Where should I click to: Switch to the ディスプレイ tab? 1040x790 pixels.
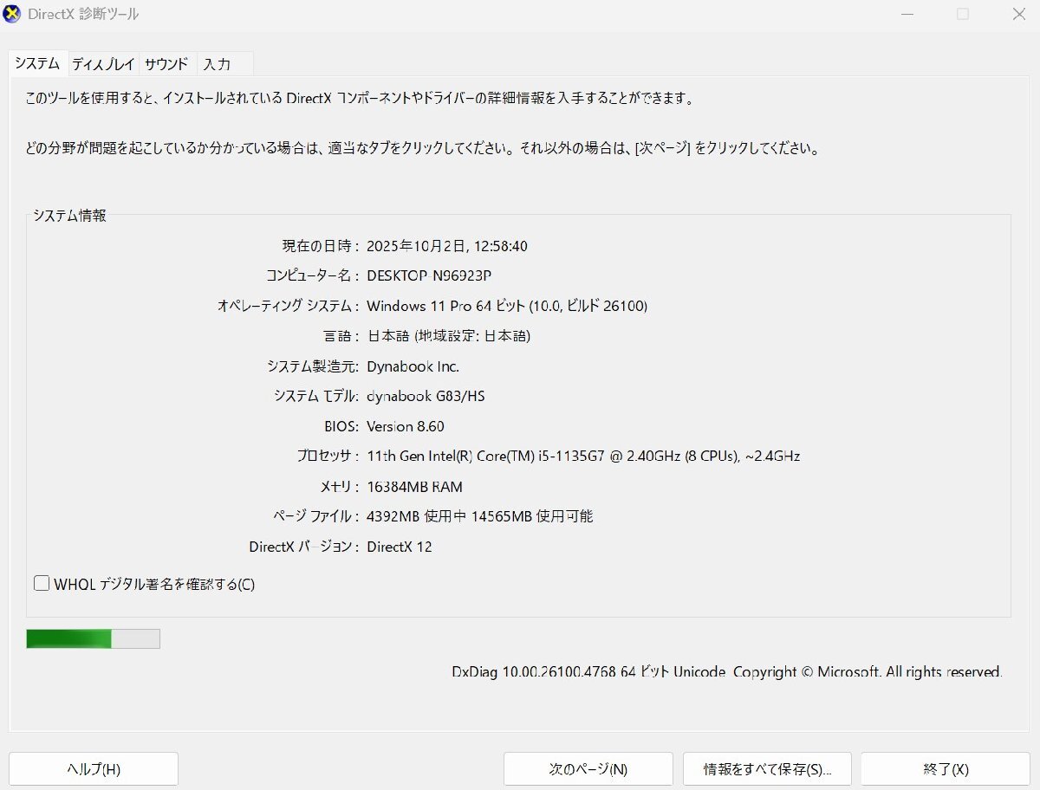[x=102, y=63]
